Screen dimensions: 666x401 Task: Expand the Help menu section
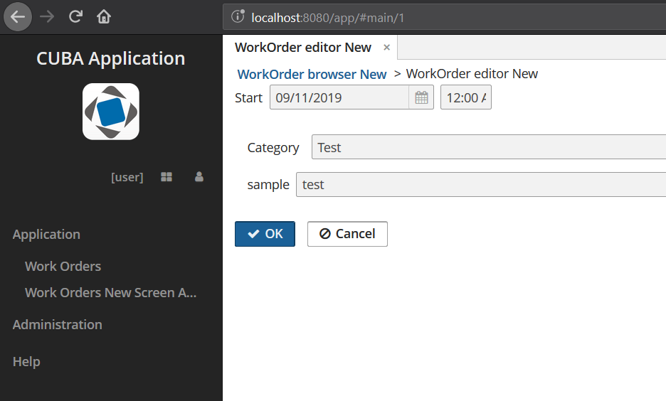(26, 361)
